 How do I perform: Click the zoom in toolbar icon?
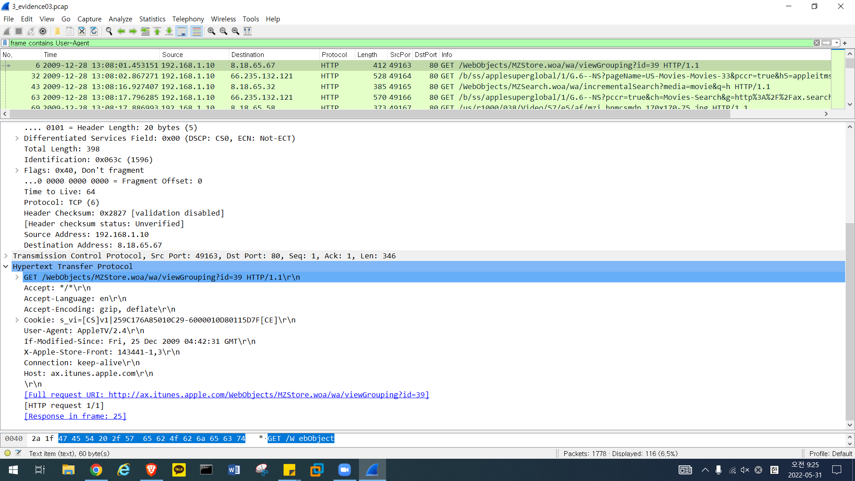[x=212, y=31]
